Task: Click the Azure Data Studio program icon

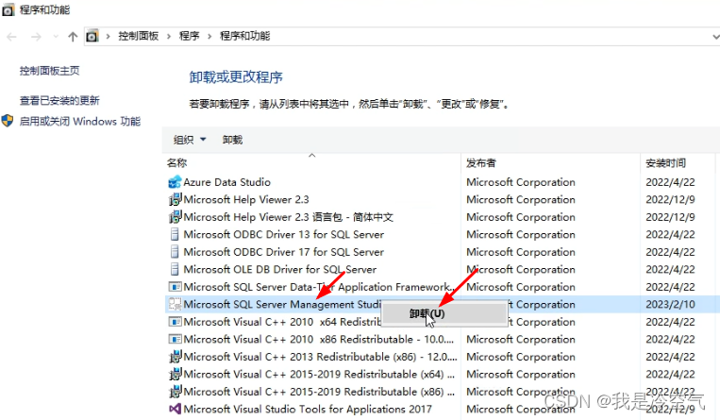Action: point(175,182)
